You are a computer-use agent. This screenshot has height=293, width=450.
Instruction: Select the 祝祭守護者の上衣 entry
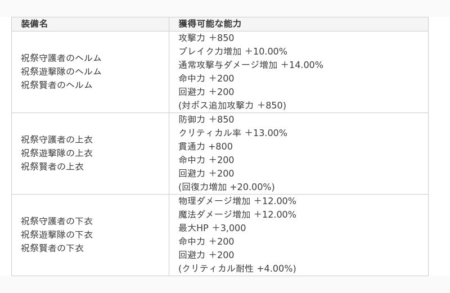tap(57, 139)
